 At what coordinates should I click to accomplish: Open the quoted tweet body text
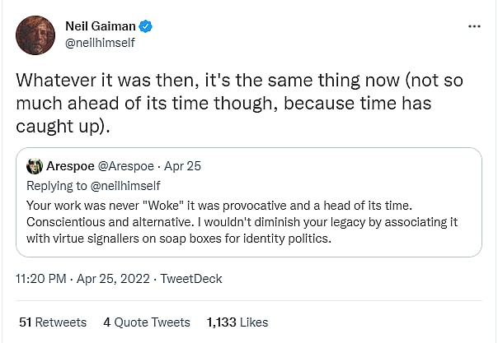tap(247, 221)
